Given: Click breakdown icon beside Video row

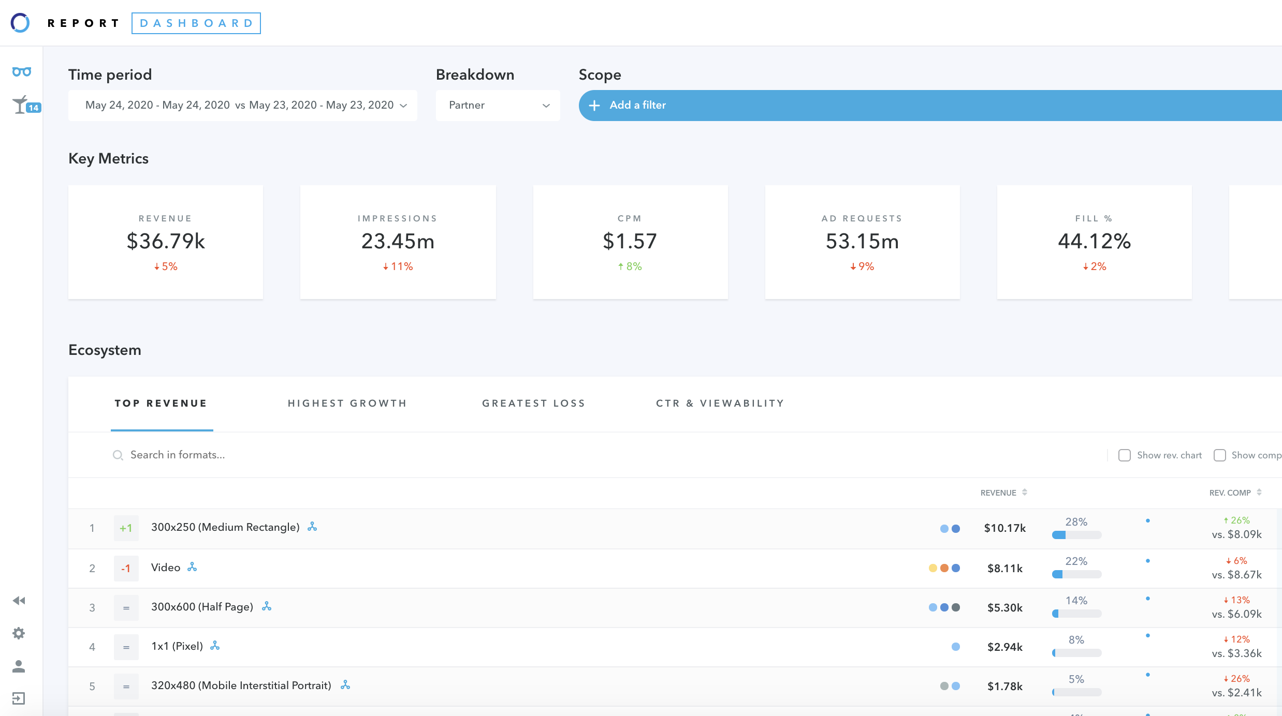Looking at the screenshot, I should pos(192,567).
